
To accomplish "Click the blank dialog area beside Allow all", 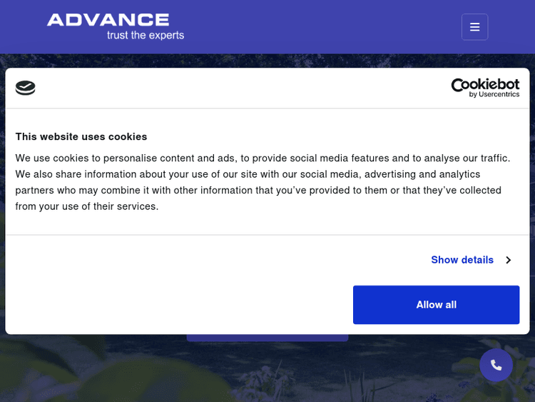I will (178, 305).
